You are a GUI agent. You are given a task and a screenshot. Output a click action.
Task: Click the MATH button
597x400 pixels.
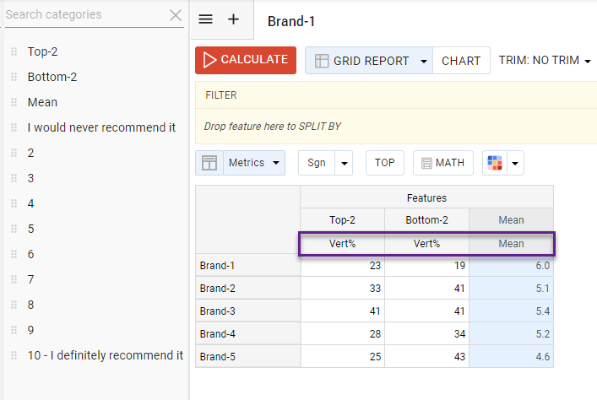(x=443, y=163)
